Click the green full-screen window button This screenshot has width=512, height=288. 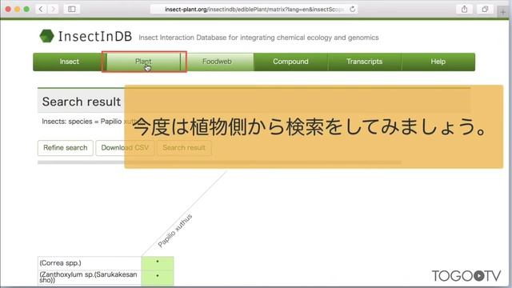click(x=26, y=9)
